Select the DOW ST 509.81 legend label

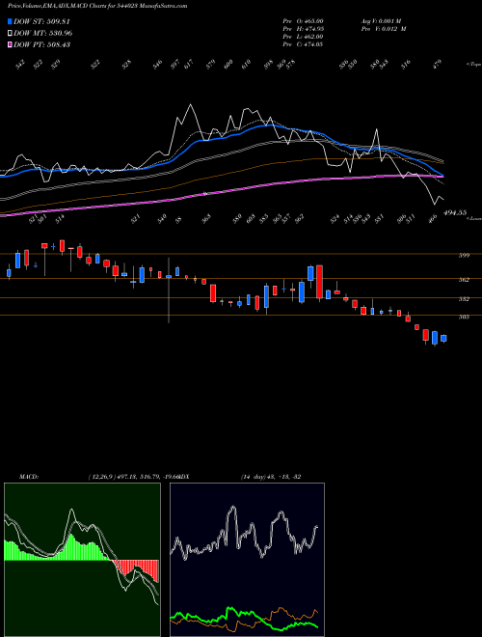click(41, 21)
